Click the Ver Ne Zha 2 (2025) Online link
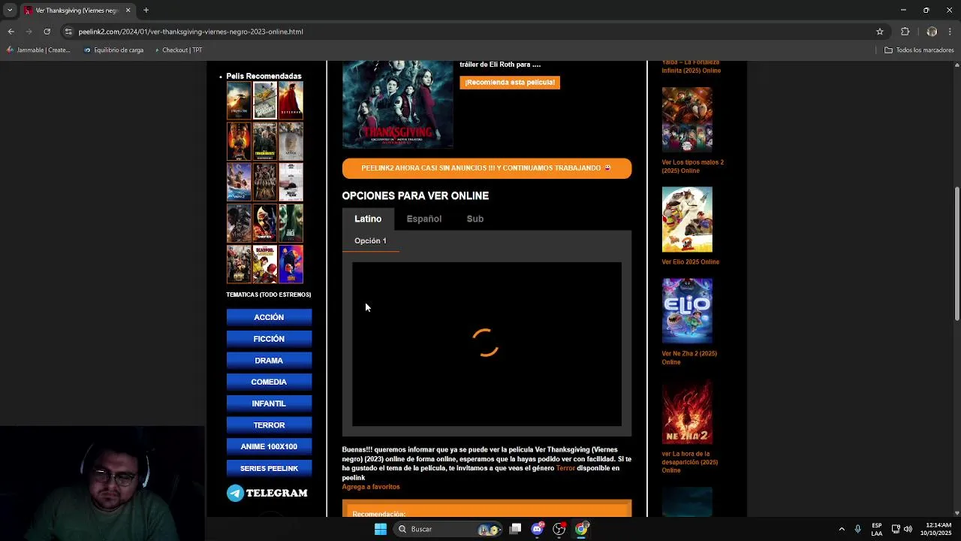 (689, 358)
